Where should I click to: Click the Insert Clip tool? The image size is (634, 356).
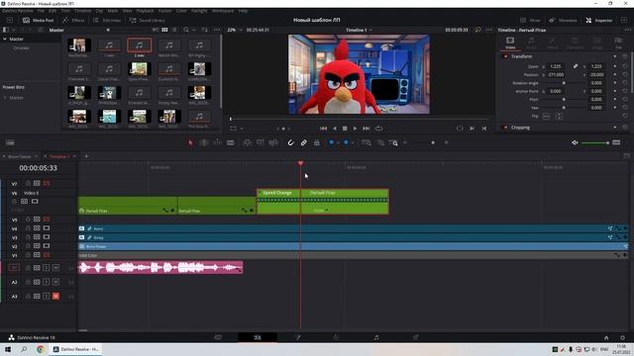[x=247, y=142]
